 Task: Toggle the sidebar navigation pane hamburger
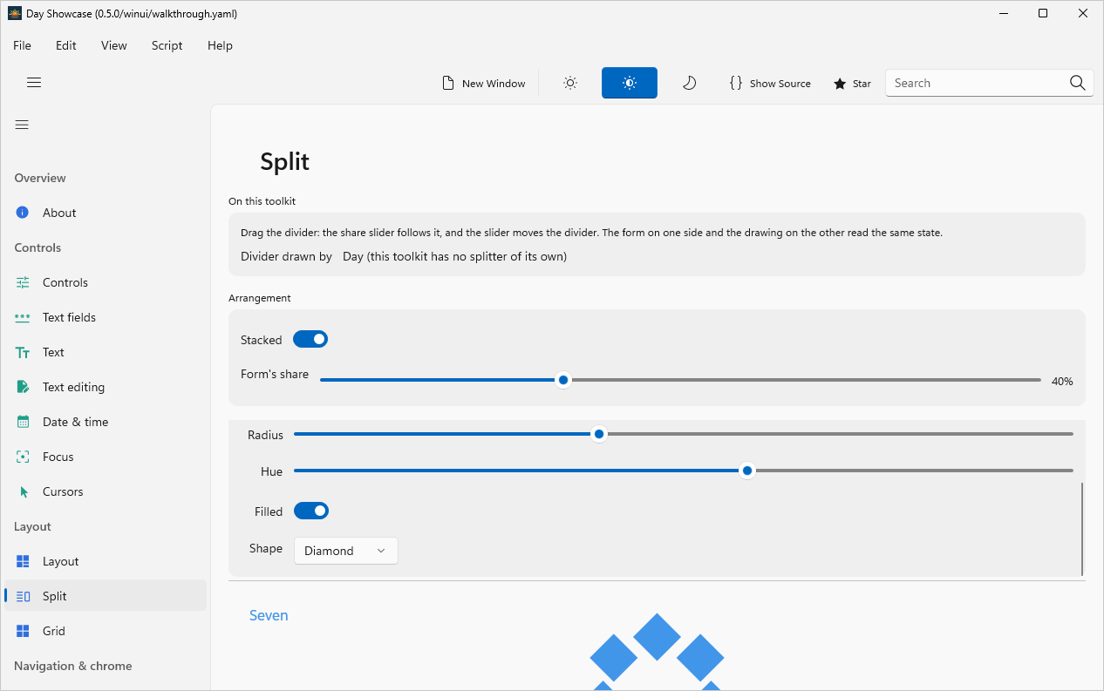click(x=22, y=125)
